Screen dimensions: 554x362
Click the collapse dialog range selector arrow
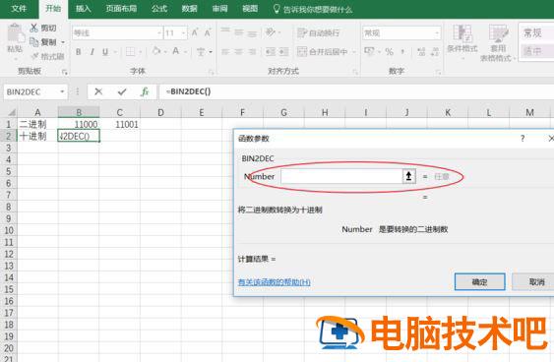point(408,176)
